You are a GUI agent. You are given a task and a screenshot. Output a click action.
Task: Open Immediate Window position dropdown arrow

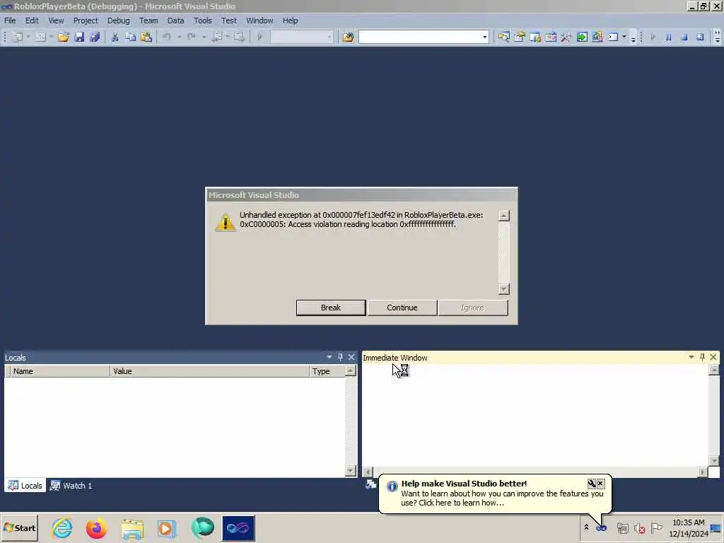coord(691,357)
